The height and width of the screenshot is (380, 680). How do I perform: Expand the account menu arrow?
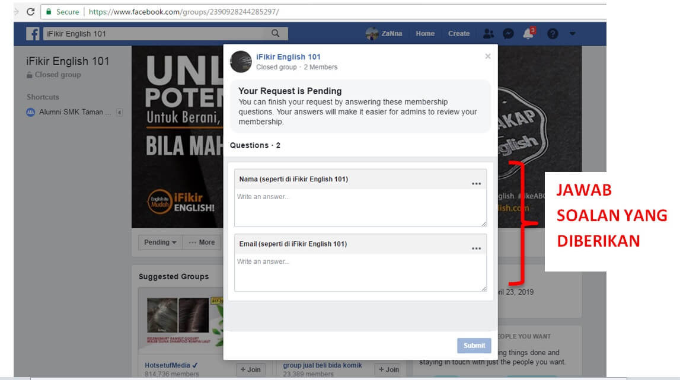tap(573, 33)
